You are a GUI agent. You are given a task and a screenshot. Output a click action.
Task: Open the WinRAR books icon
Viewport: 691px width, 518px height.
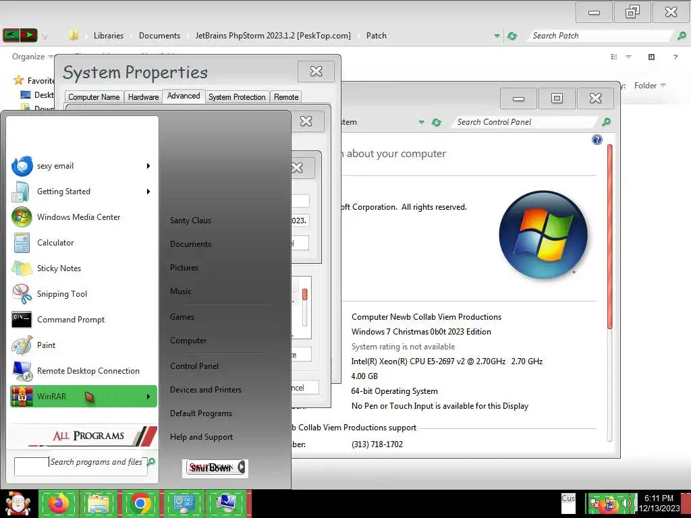click(22, 397)
